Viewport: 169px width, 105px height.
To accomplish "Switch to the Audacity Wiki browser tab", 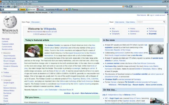I will pos(12,12).
